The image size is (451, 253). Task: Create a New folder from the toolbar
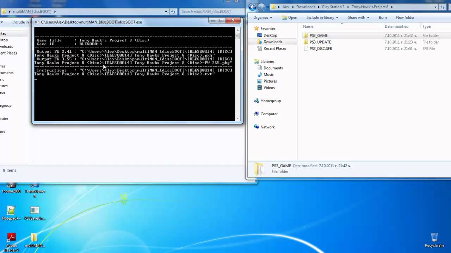click(x=405, y=18)
